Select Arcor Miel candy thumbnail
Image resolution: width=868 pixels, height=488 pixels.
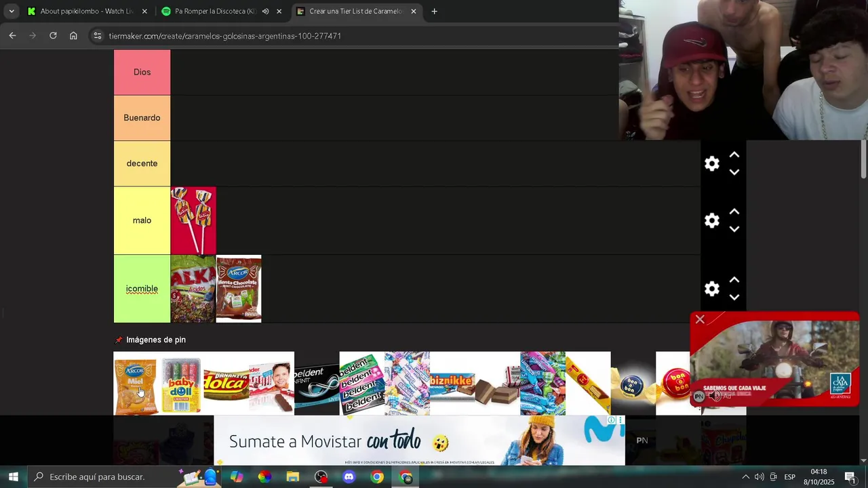(x=136, y=383)
